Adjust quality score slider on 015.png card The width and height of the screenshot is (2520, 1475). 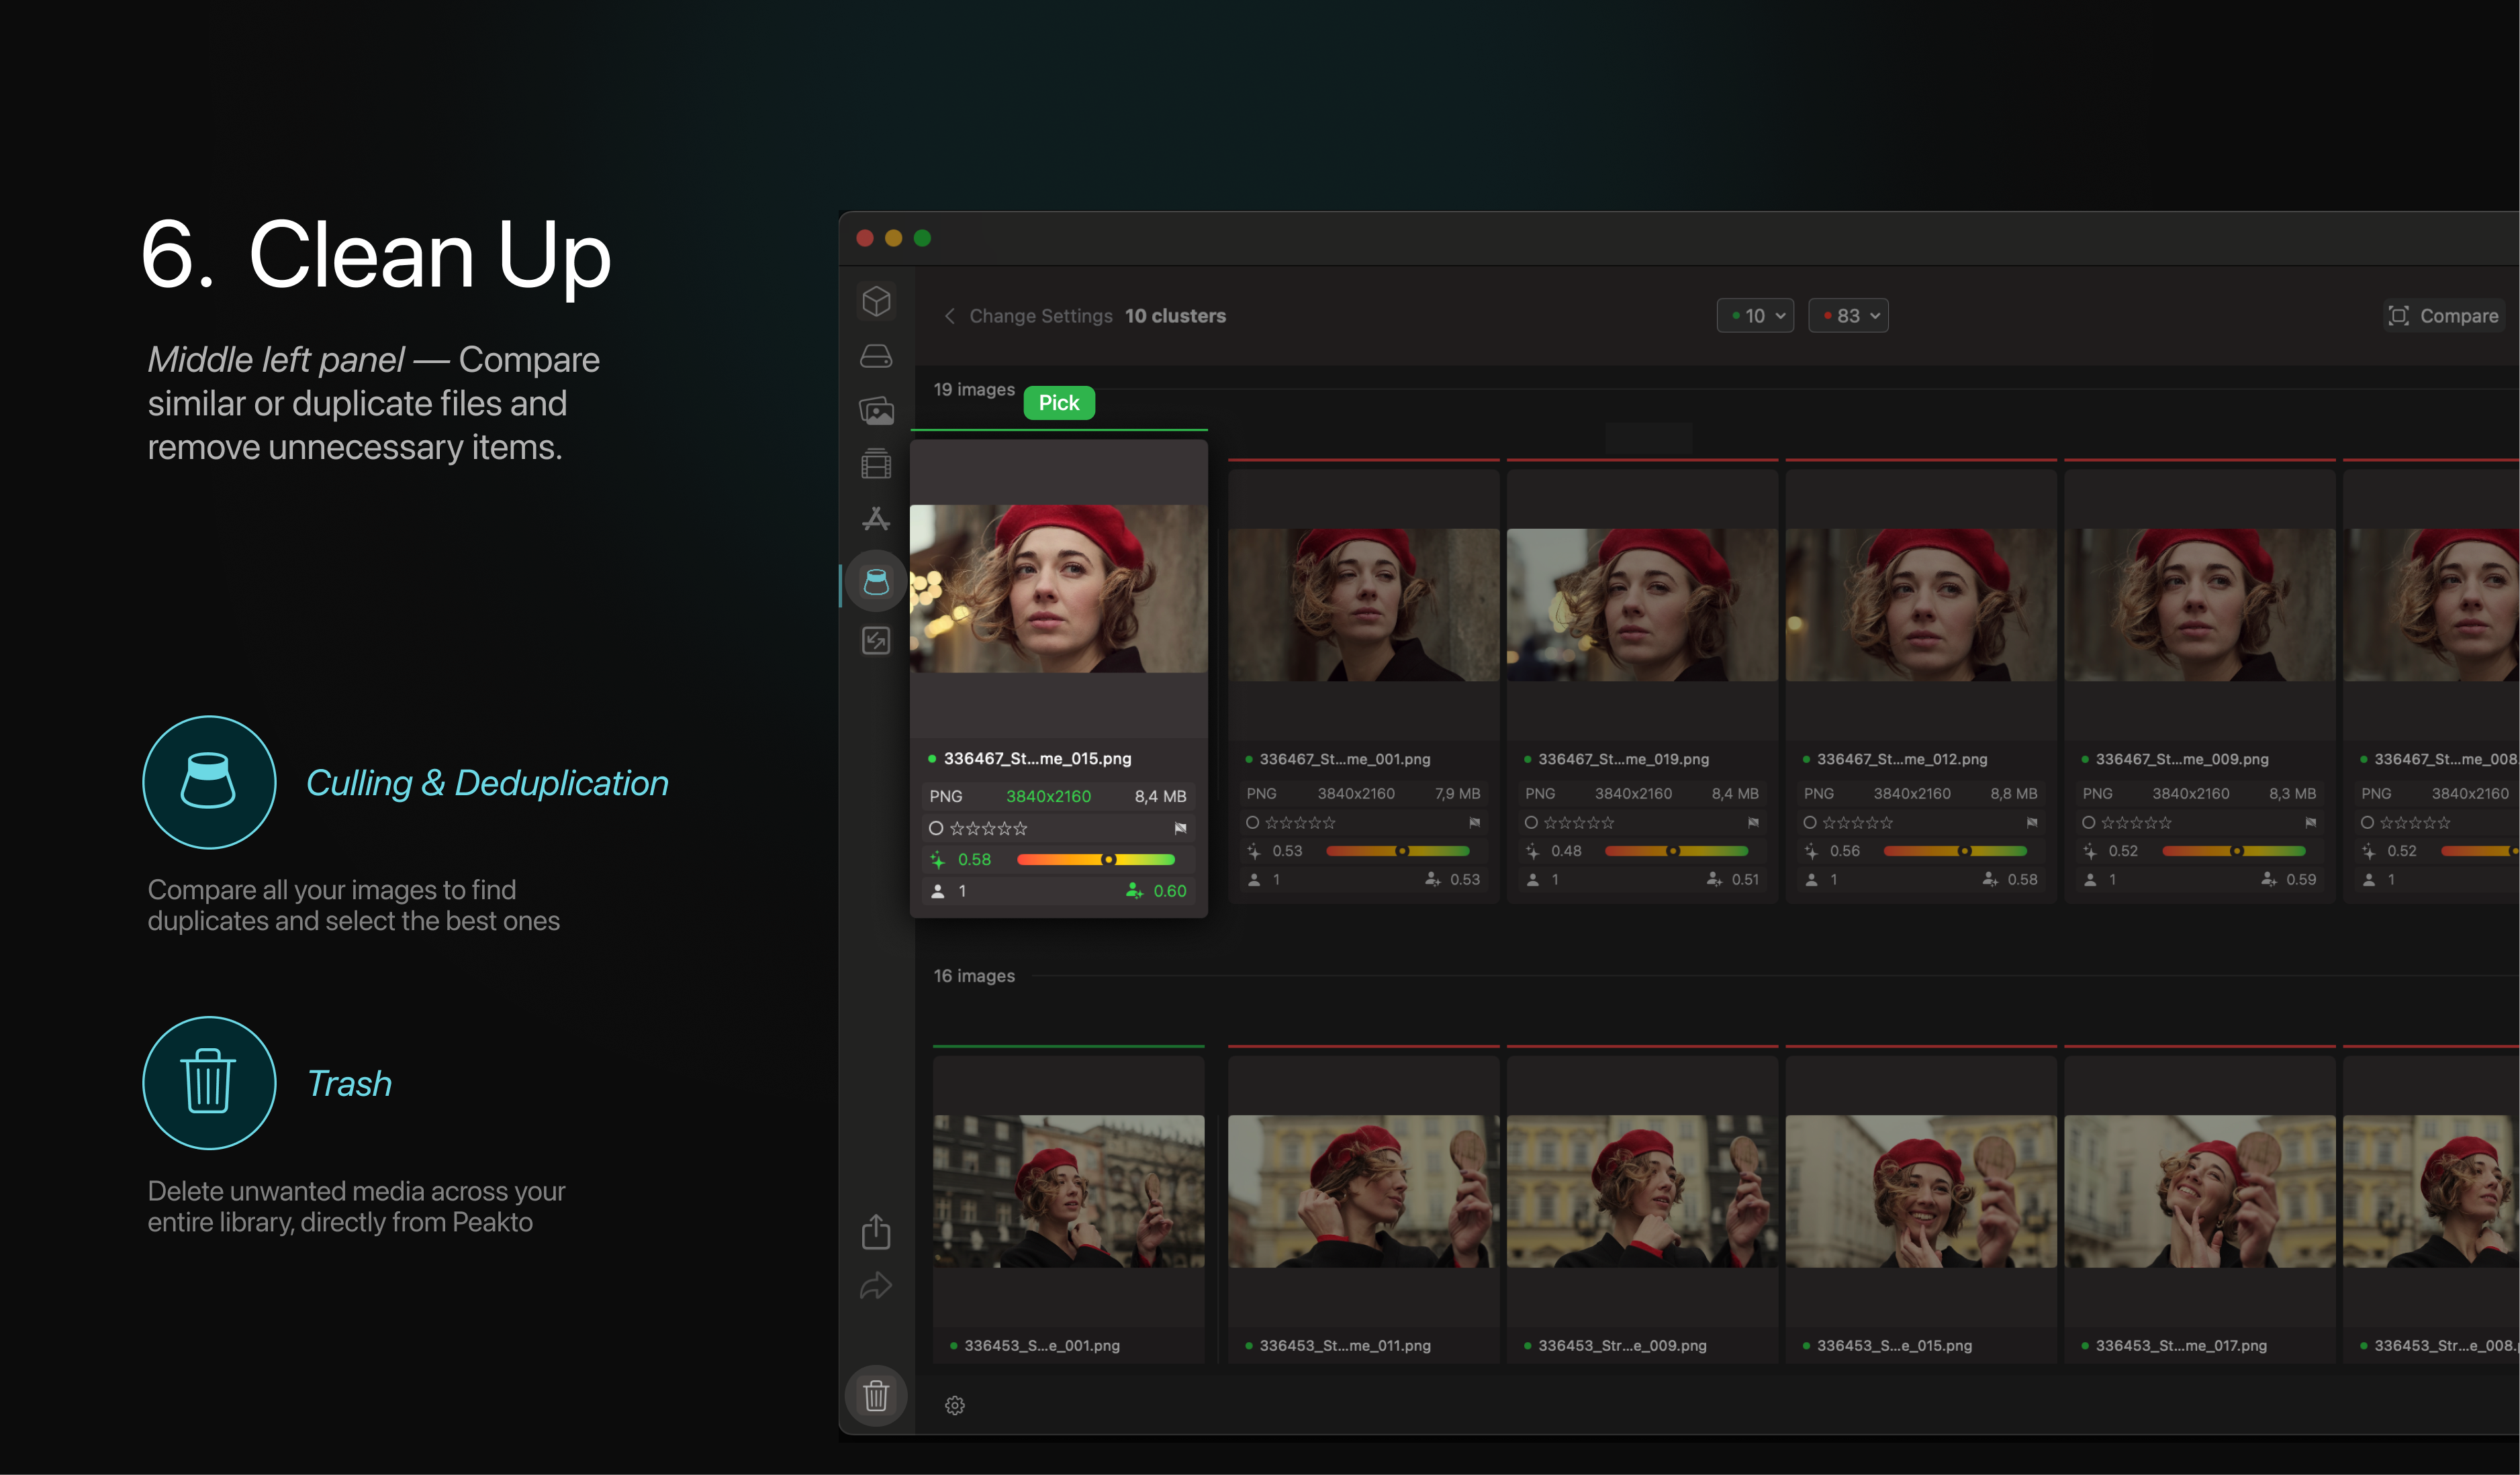pos(1108,860)
